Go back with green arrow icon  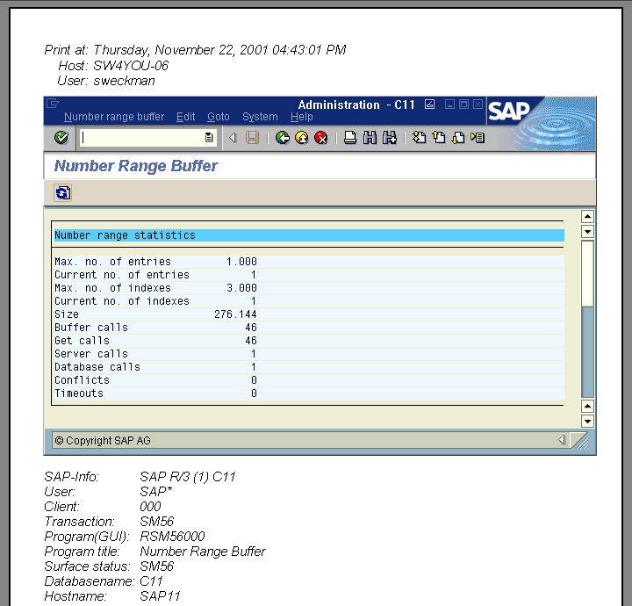click(283, 138)
